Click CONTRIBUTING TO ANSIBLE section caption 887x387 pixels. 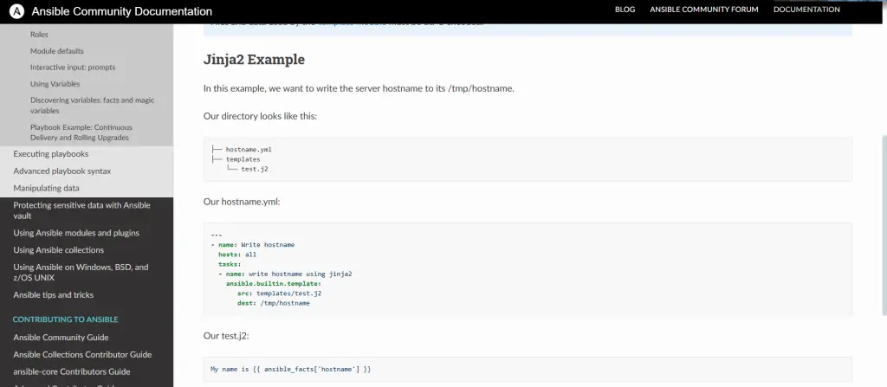coord(66,319)
